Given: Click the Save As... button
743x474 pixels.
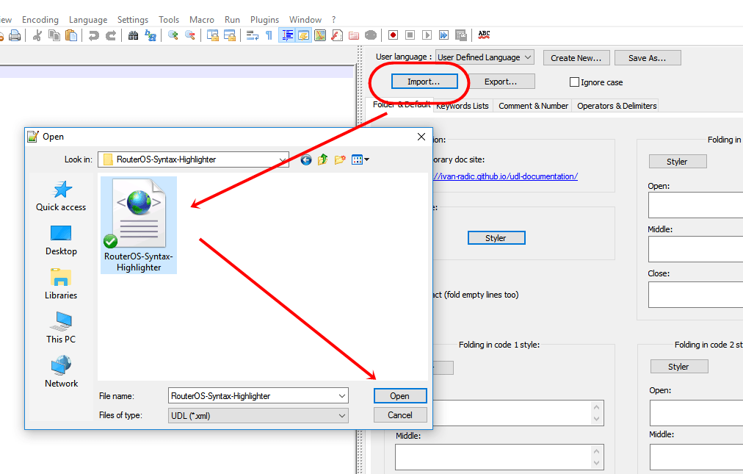Looking at the screenshot, I should 648,58.
